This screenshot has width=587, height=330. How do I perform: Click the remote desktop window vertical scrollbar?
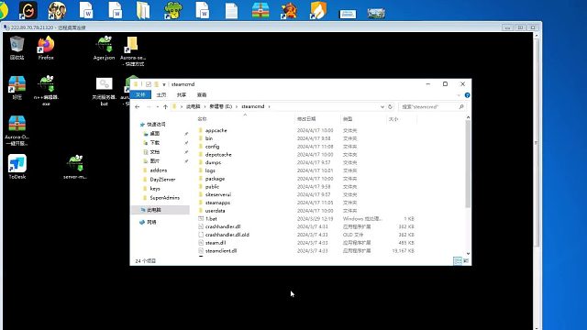tap(536, 142)
